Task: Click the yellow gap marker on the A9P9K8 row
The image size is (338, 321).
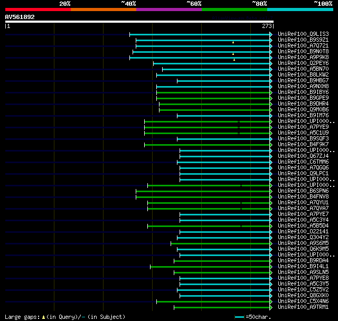Action: [234, 60]
